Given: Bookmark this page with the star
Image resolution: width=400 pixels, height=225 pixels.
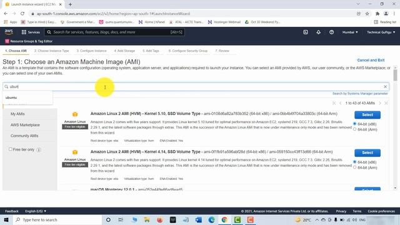Looking at the screenshot, I should click(367, 14).
